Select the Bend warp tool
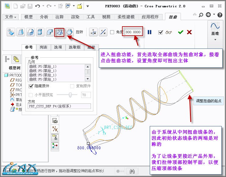226x177 pixels. tap(50, 32)
